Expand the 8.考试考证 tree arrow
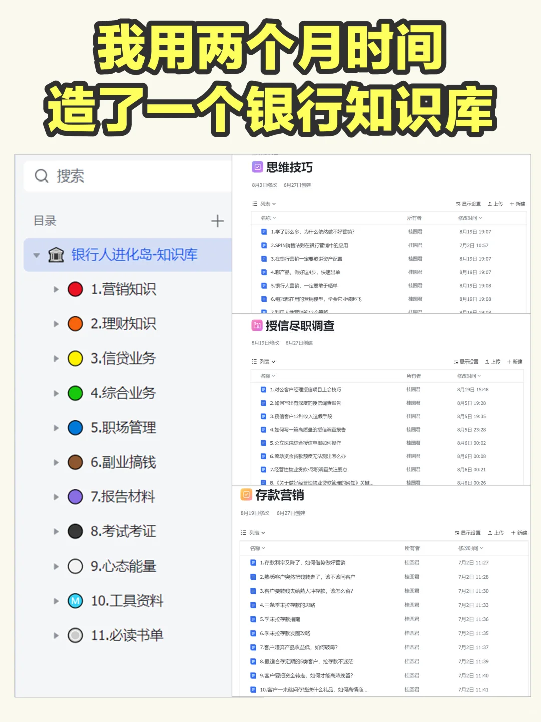541x722 pixels. tap(56, 531)
